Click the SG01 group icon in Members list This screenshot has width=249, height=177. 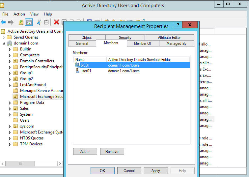(x=77, y=65)
